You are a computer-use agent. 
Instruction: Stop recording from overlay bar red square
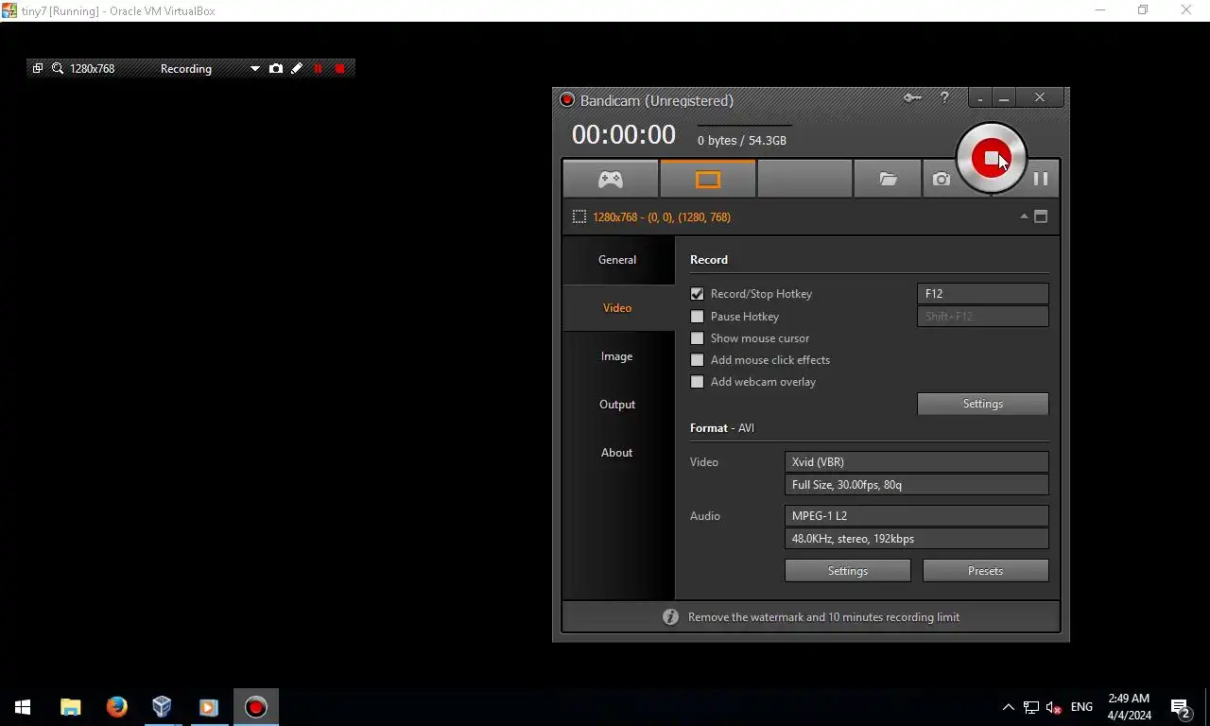[x=340, y=69]
